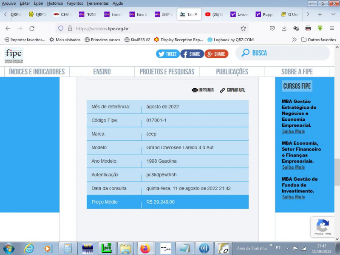The width and height of the screenshot is (340, 255).
Task: Open the Ferramentas menu
Action: pos(98,3)
